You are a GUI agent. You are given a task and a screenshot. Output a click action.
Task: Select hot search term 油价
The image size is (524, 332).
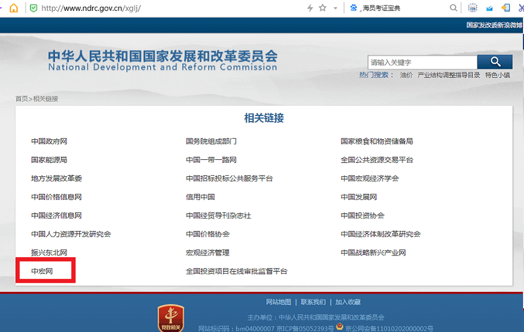[406, 75]
